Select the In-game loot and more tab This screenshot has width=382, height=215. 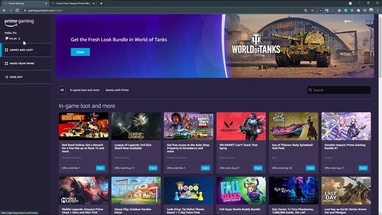pyautogui.click(x=85, y=90)
